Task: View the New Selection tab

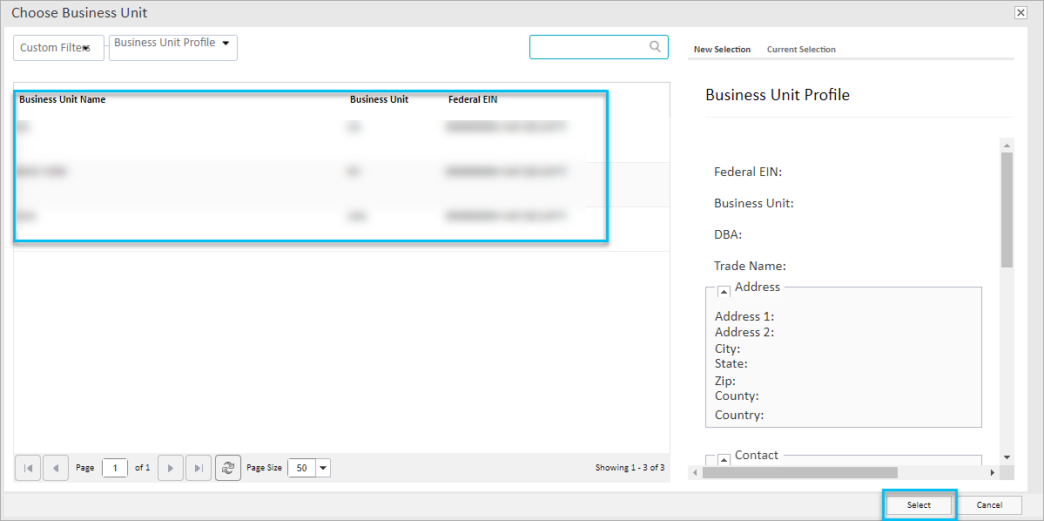Action: tap(721, 49)
